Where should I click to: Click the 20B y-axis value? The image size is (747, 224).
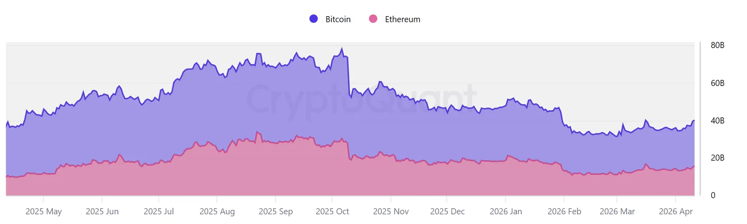coord(718,158)
